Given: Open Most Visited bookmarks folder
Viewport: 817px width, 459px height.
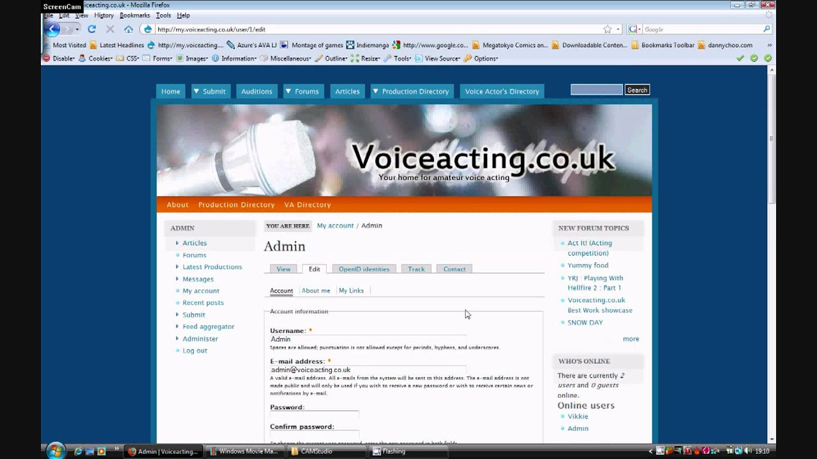Looking at the screenshot, I should coord(64,45).
